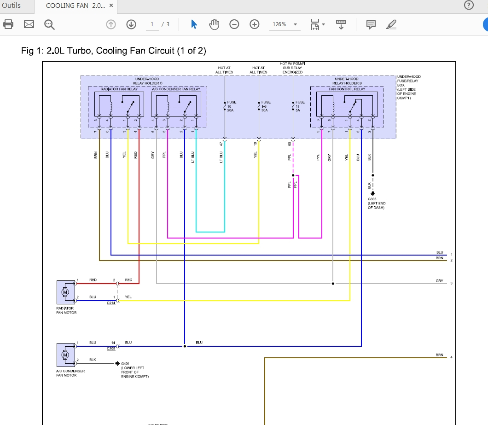Go to previous page arrow
488x425 pixels.
point(111,24)
